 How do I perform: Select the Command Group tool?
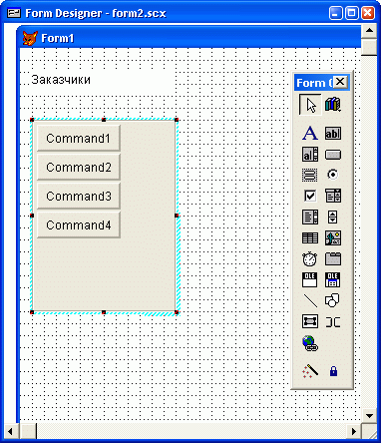[310, 175]
